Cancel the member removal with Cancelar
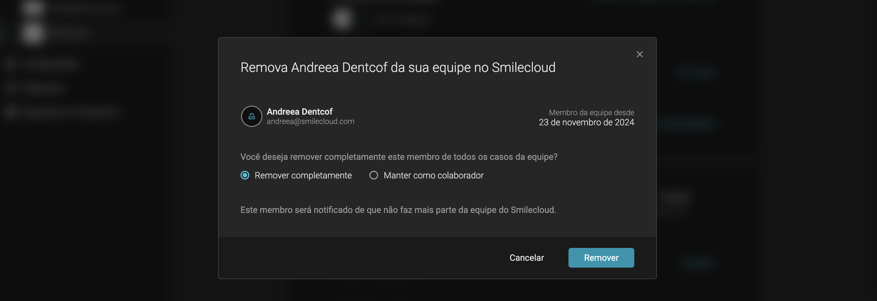 (526, 258)
